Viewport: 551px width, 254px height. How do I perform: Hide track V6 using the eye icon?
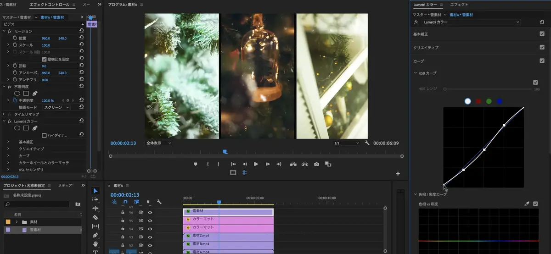[x=150, y=212]
